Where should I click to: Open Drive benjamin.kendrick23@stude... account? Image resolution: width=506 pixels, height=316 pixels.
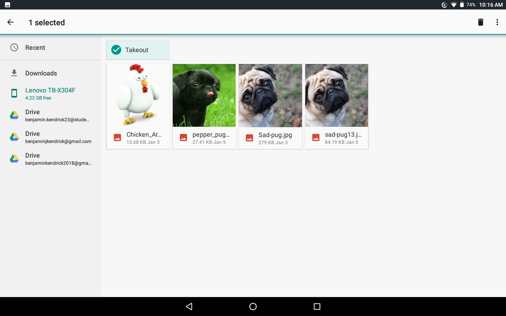[x=51, y=115]
